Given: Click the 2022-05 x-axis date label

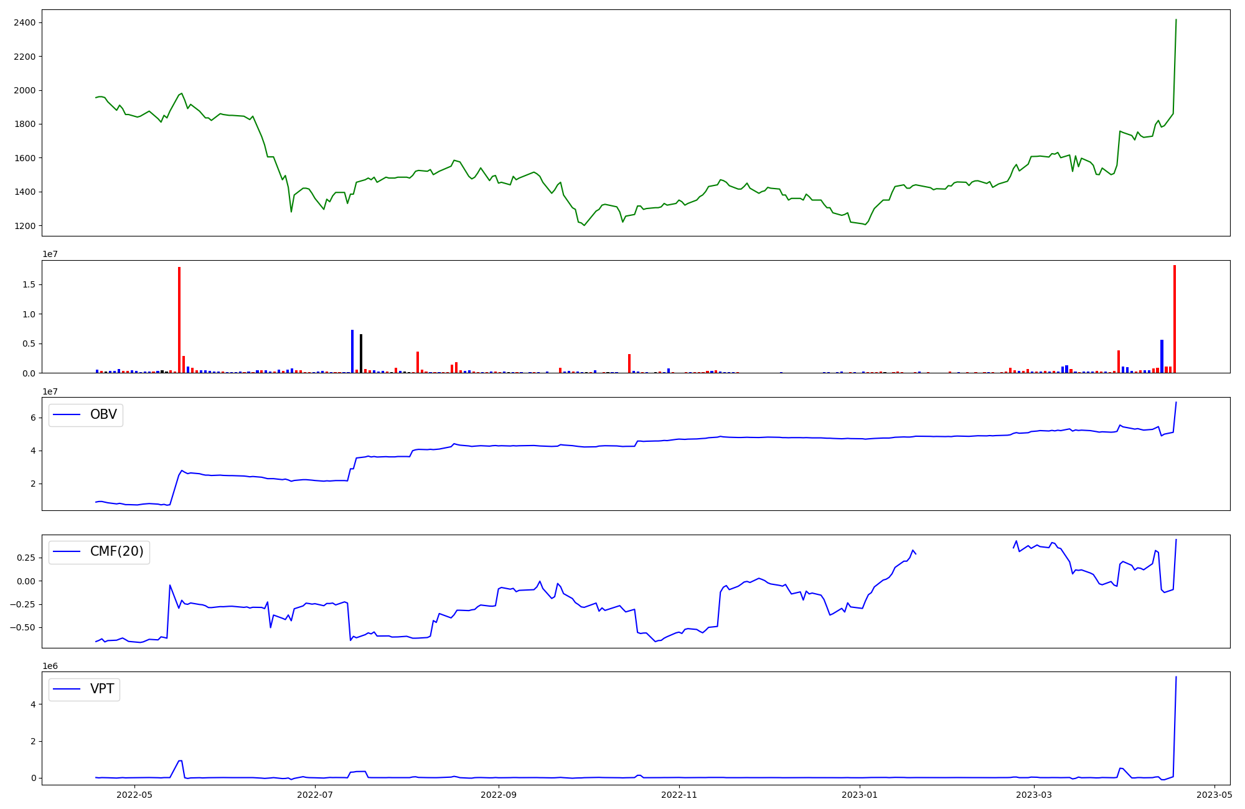Looking at the screenshot, I should pos(134,795).
